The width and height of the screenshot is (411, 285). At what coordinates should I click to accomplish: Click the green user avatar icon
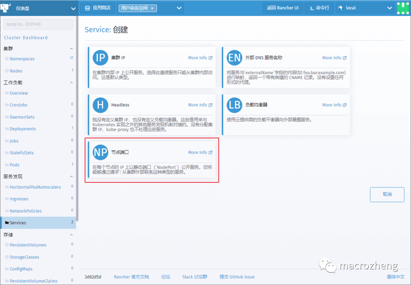(x=403, y=8)
